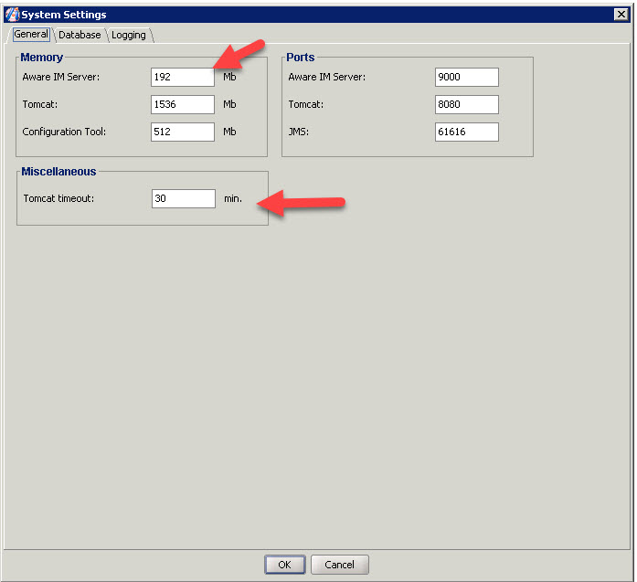Click "Aware IM Server:" label under Ports
The width and height of the screenshot is (637, 582).
coord(326,77)
